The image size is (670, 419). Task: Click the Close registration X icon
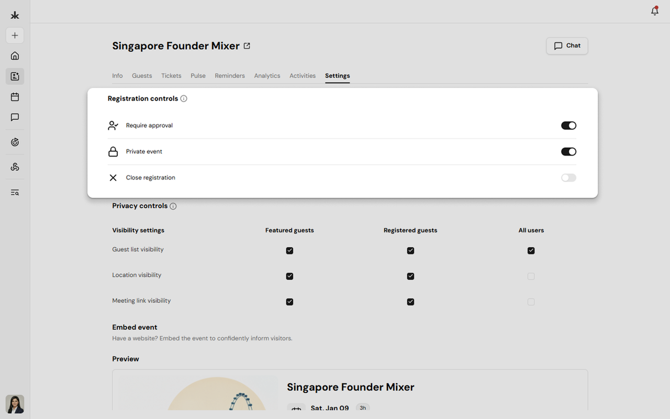113,178
